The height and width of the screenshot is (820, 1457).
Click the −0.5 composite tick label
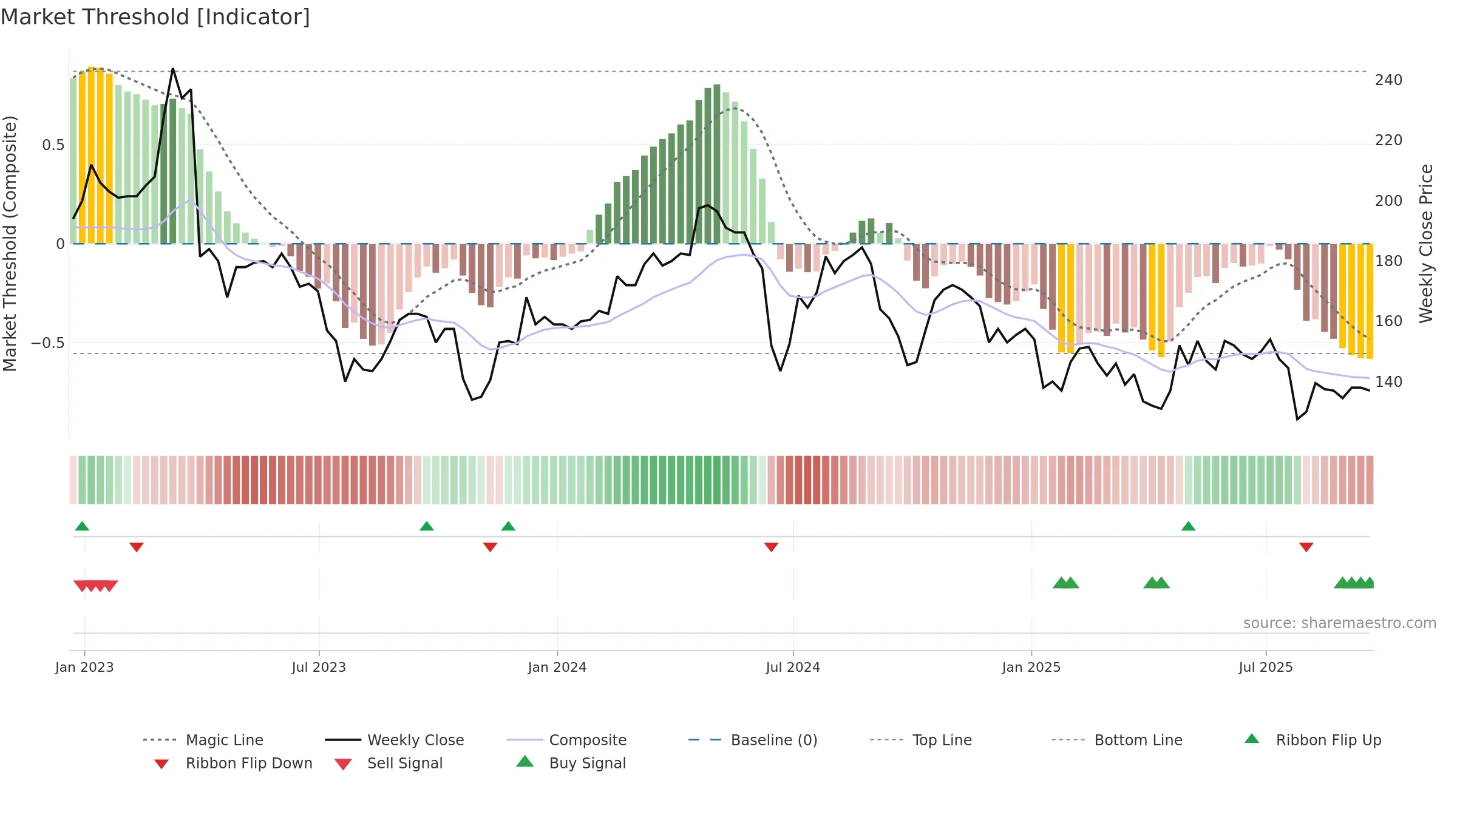48,343
